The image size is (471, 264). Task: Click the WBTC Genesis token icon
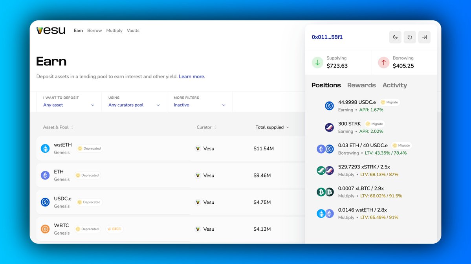click(x=45, y=229)
